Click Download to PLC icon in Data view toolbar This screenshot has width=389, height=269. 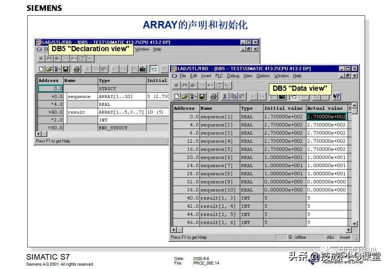pos(282,97)
